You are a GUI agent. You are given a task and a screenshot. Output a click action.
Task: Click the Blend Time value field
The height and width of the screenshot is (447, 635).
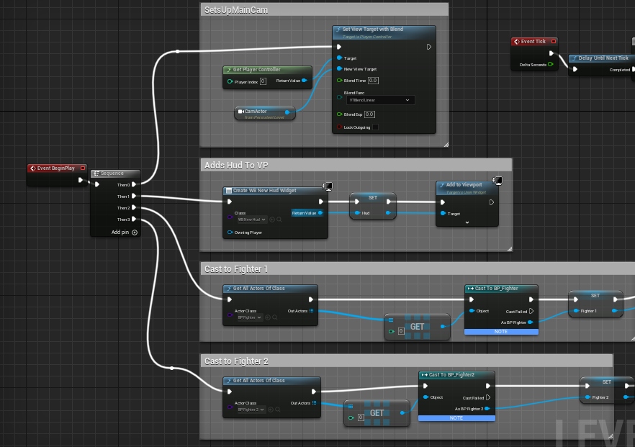pos(373,81)
